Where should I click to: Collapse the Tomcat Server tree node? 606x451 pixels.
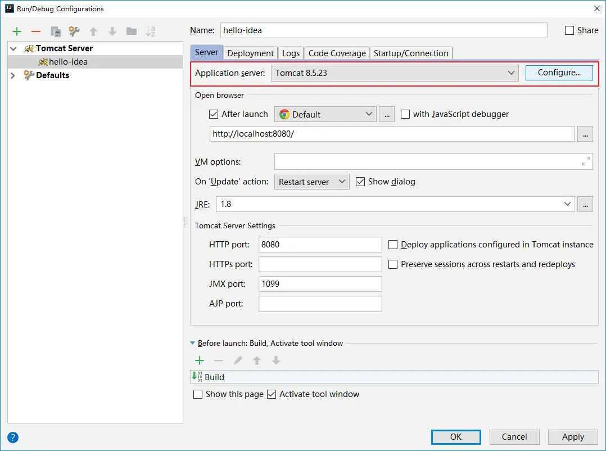pos(13,49)
